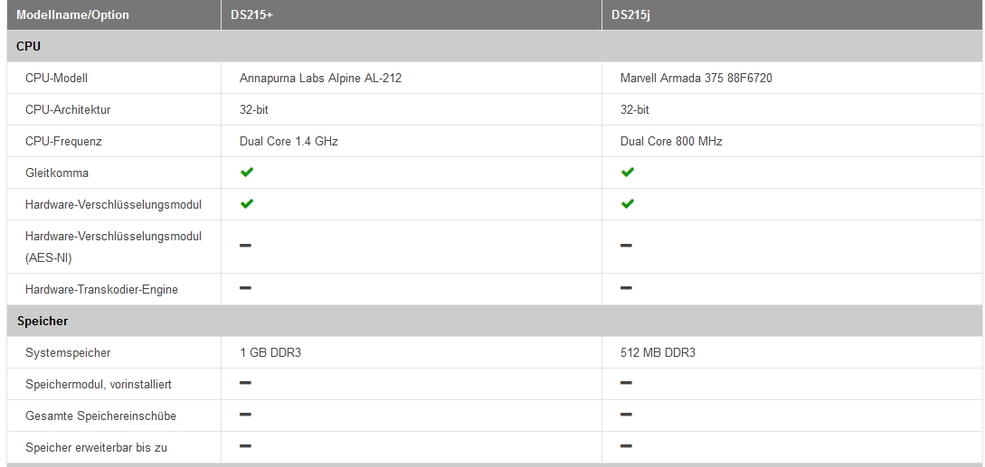Click the Hardware-Verschlüsselungsmodul checkmark under DS215j
985x467 pixels.
pyautogui.click(x=627, y=203)
